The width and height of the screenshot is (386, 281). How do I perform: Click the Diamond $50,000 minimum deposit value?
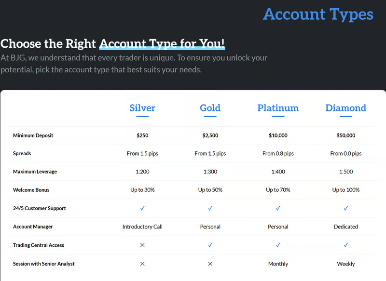[x=346, y=135]
